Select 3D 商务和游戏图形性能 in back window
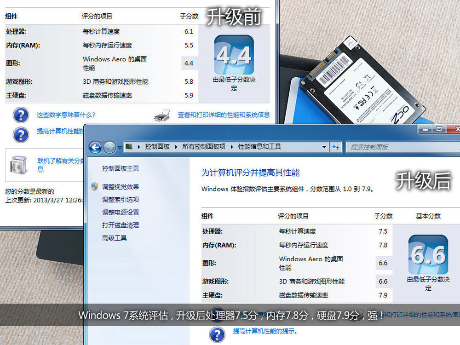 point(115,82)
